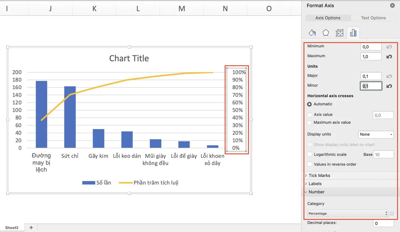Select the Axis Options bar chart icon

(353, 33)
